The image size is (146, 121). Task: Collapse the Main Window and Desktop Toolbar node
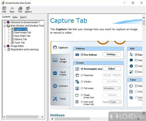coord(5,26)
